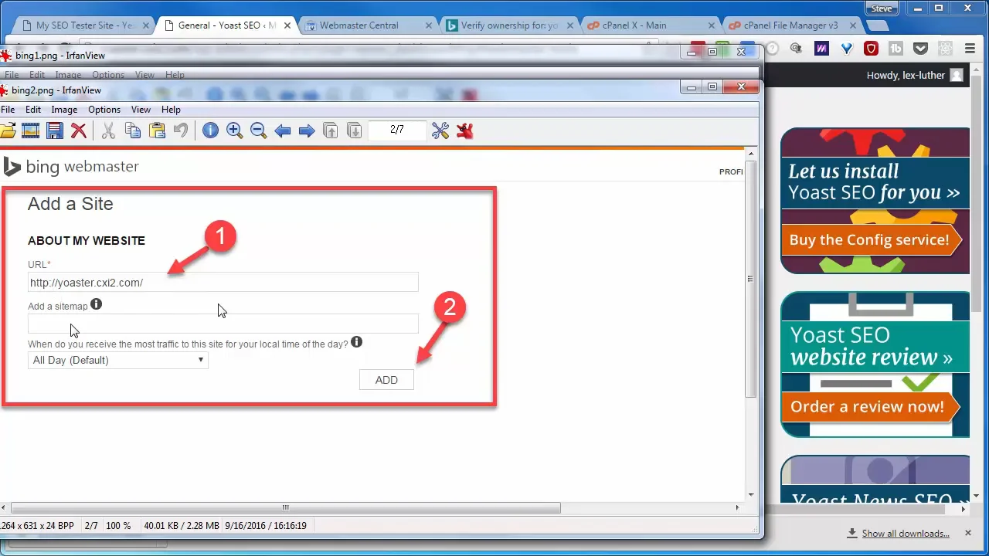989x556 pixels.
Task: Click the next page icon in IrfanView toolbar
Action: 354,131
